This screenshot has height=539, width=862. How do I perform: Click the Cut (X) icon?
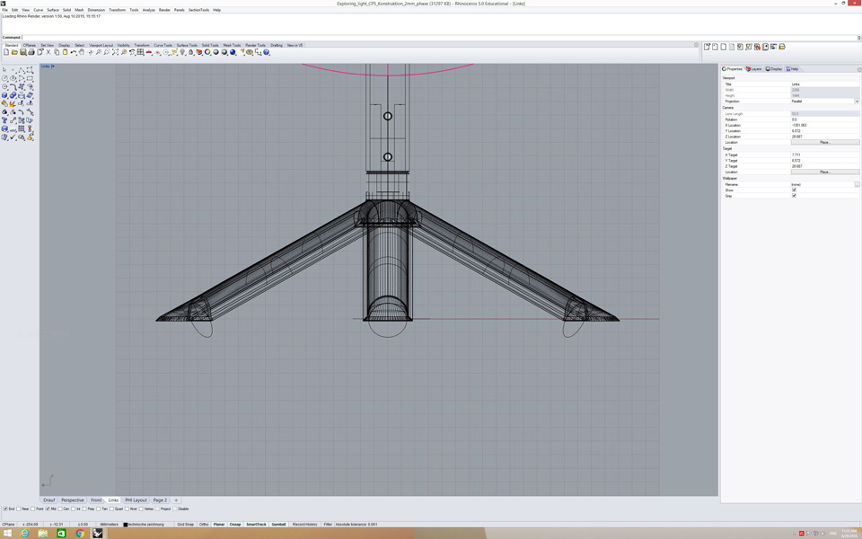point(48,52)
